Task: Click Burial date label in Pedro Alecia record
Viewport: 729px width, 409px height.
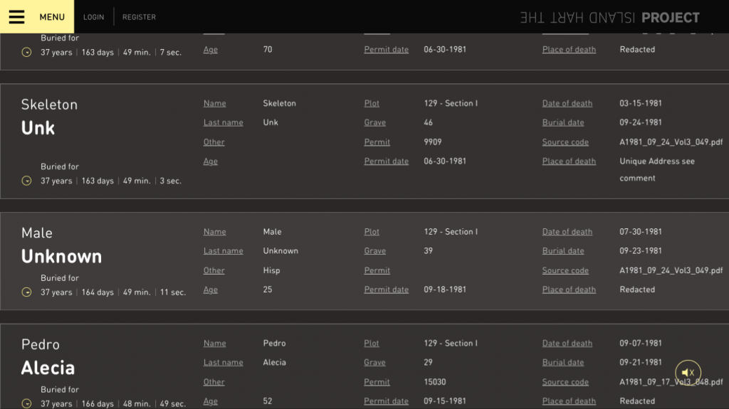Action: pyautogui.click(x=562, y=363)
